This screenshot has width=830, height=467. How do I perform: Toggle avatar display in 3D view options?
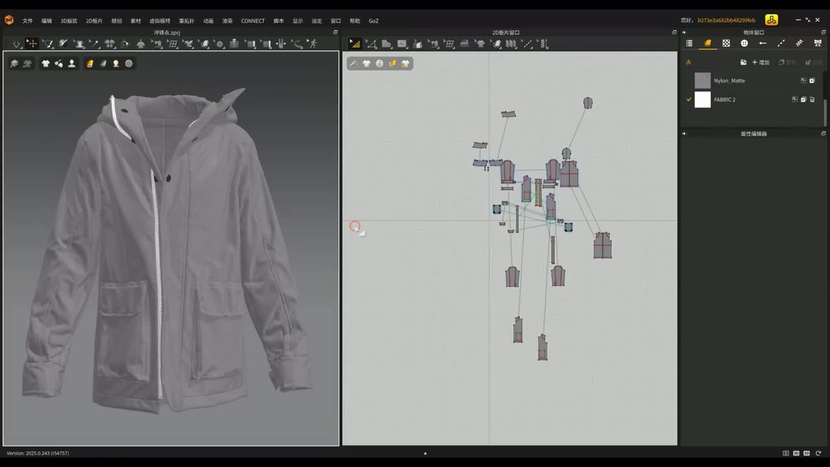(x=71, y=64)
